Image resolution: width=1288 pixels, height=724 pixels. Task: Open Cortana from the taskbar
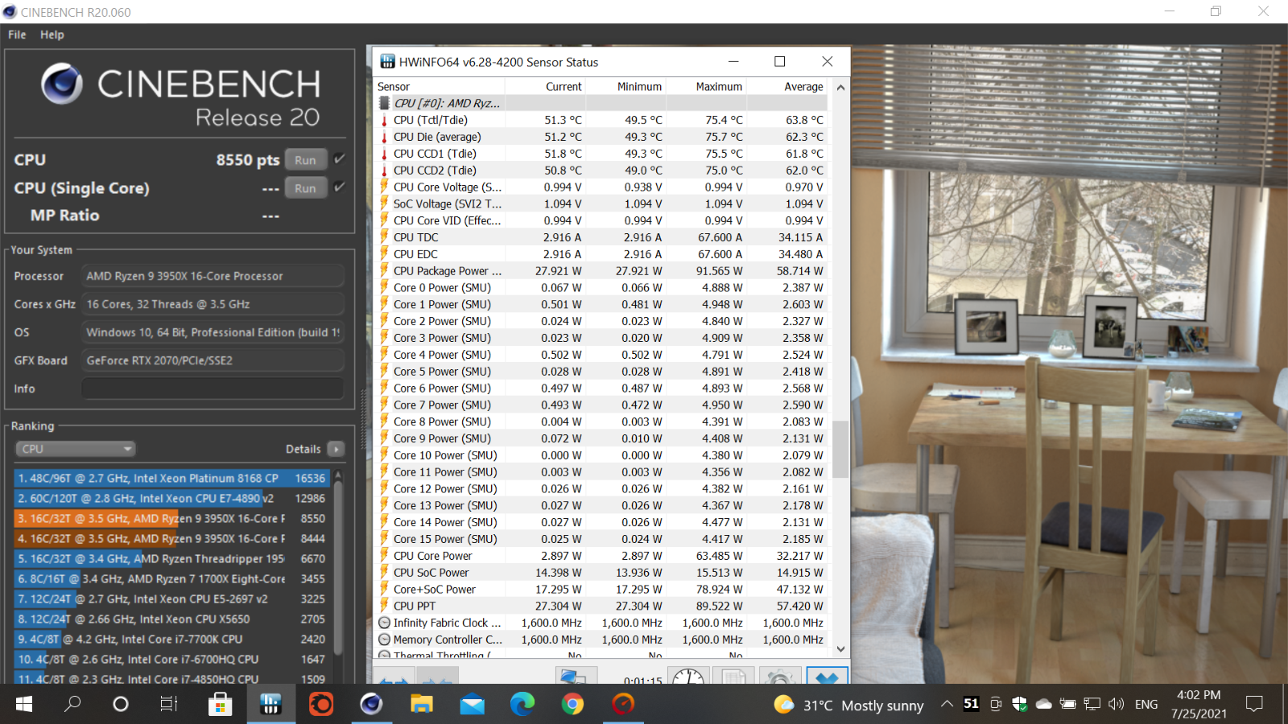(121, 704)
